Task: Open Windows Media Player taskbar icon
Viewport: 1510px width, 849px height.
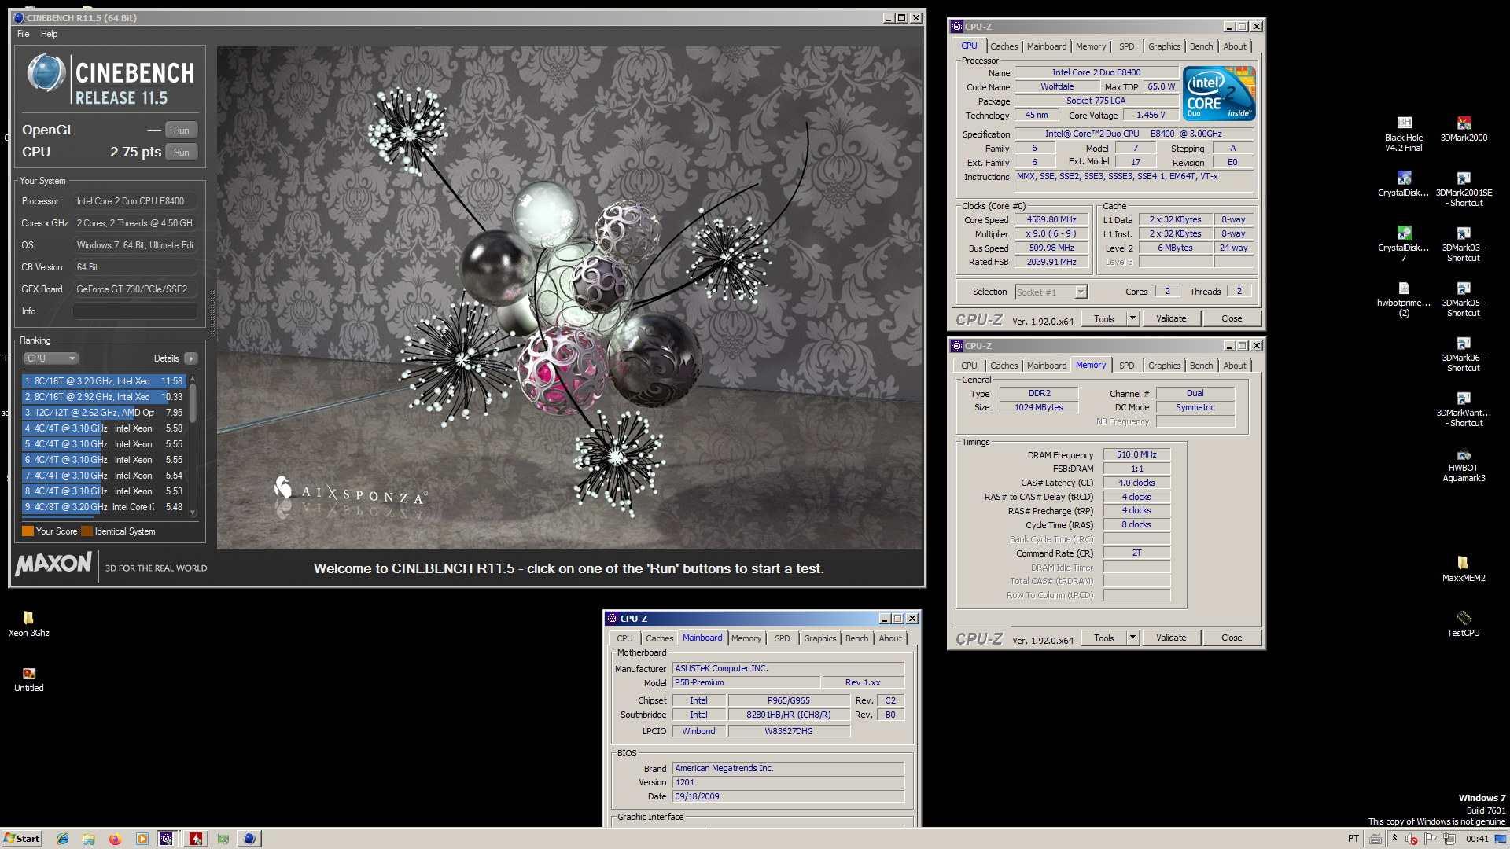Action: click(142, 839)
